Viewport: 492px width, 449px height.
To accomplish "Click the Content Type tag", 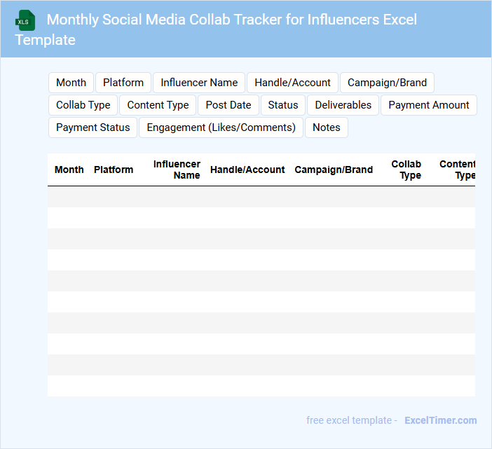I will pos(158,105).
